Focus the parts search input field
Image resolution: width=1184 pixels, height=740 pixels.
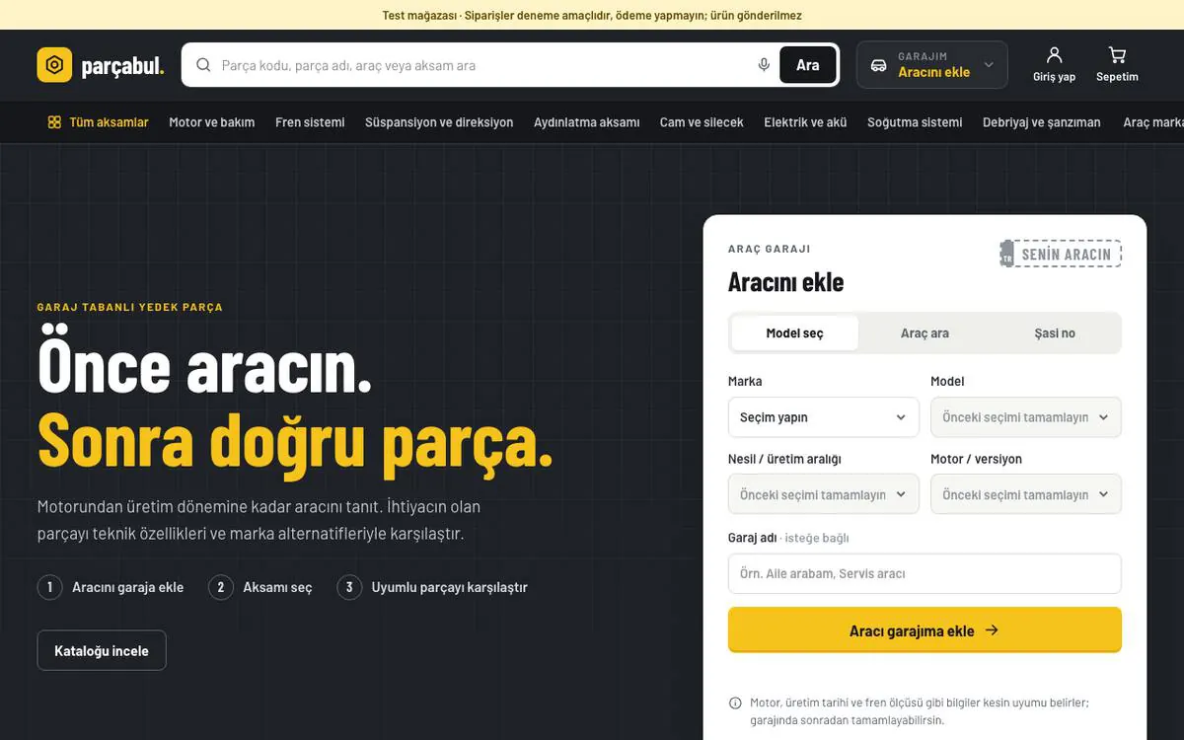tap(483, 65)
